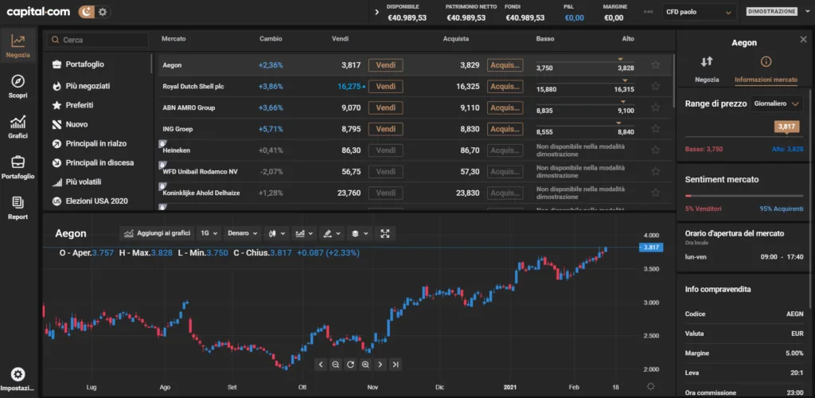Viewport: 815px width, 398px height.
Task: Sort by Cambio column header
Action: 271,39
